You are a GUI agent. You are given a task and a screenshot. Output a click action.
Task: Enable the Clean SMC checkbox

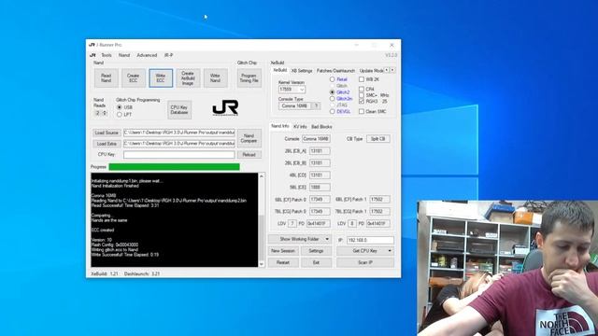tap(362, 112)
